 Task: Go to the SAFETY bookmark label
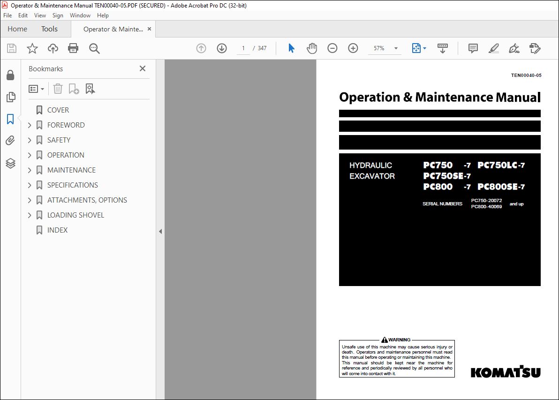(x=59, y=140)
